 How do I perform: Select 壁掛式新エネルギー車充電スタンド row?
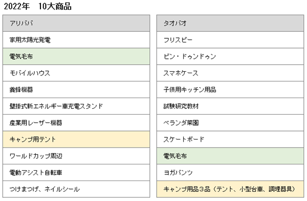76,106
